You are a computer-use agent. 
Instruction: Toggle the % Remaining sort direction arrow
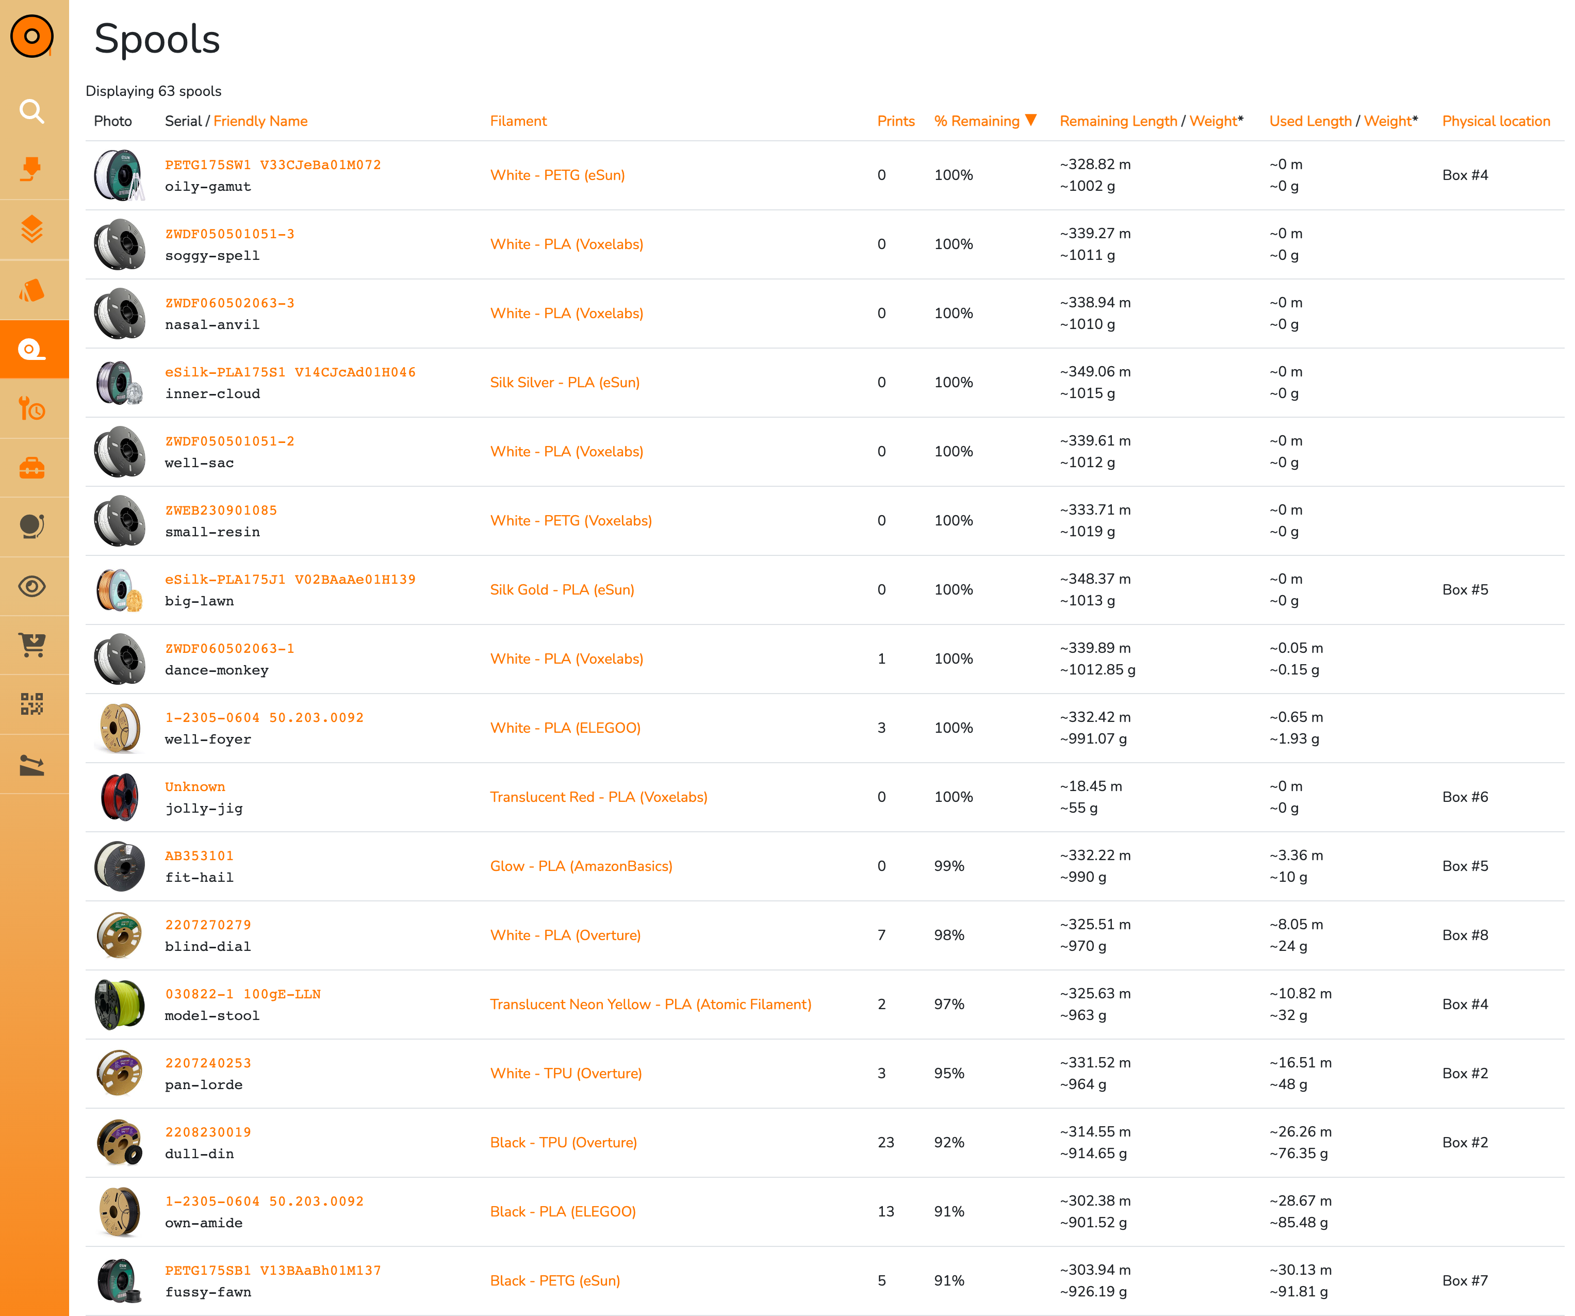pos(1032,120)
